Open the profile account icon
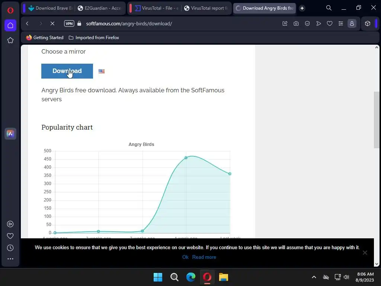 click(x=352, y=23)
